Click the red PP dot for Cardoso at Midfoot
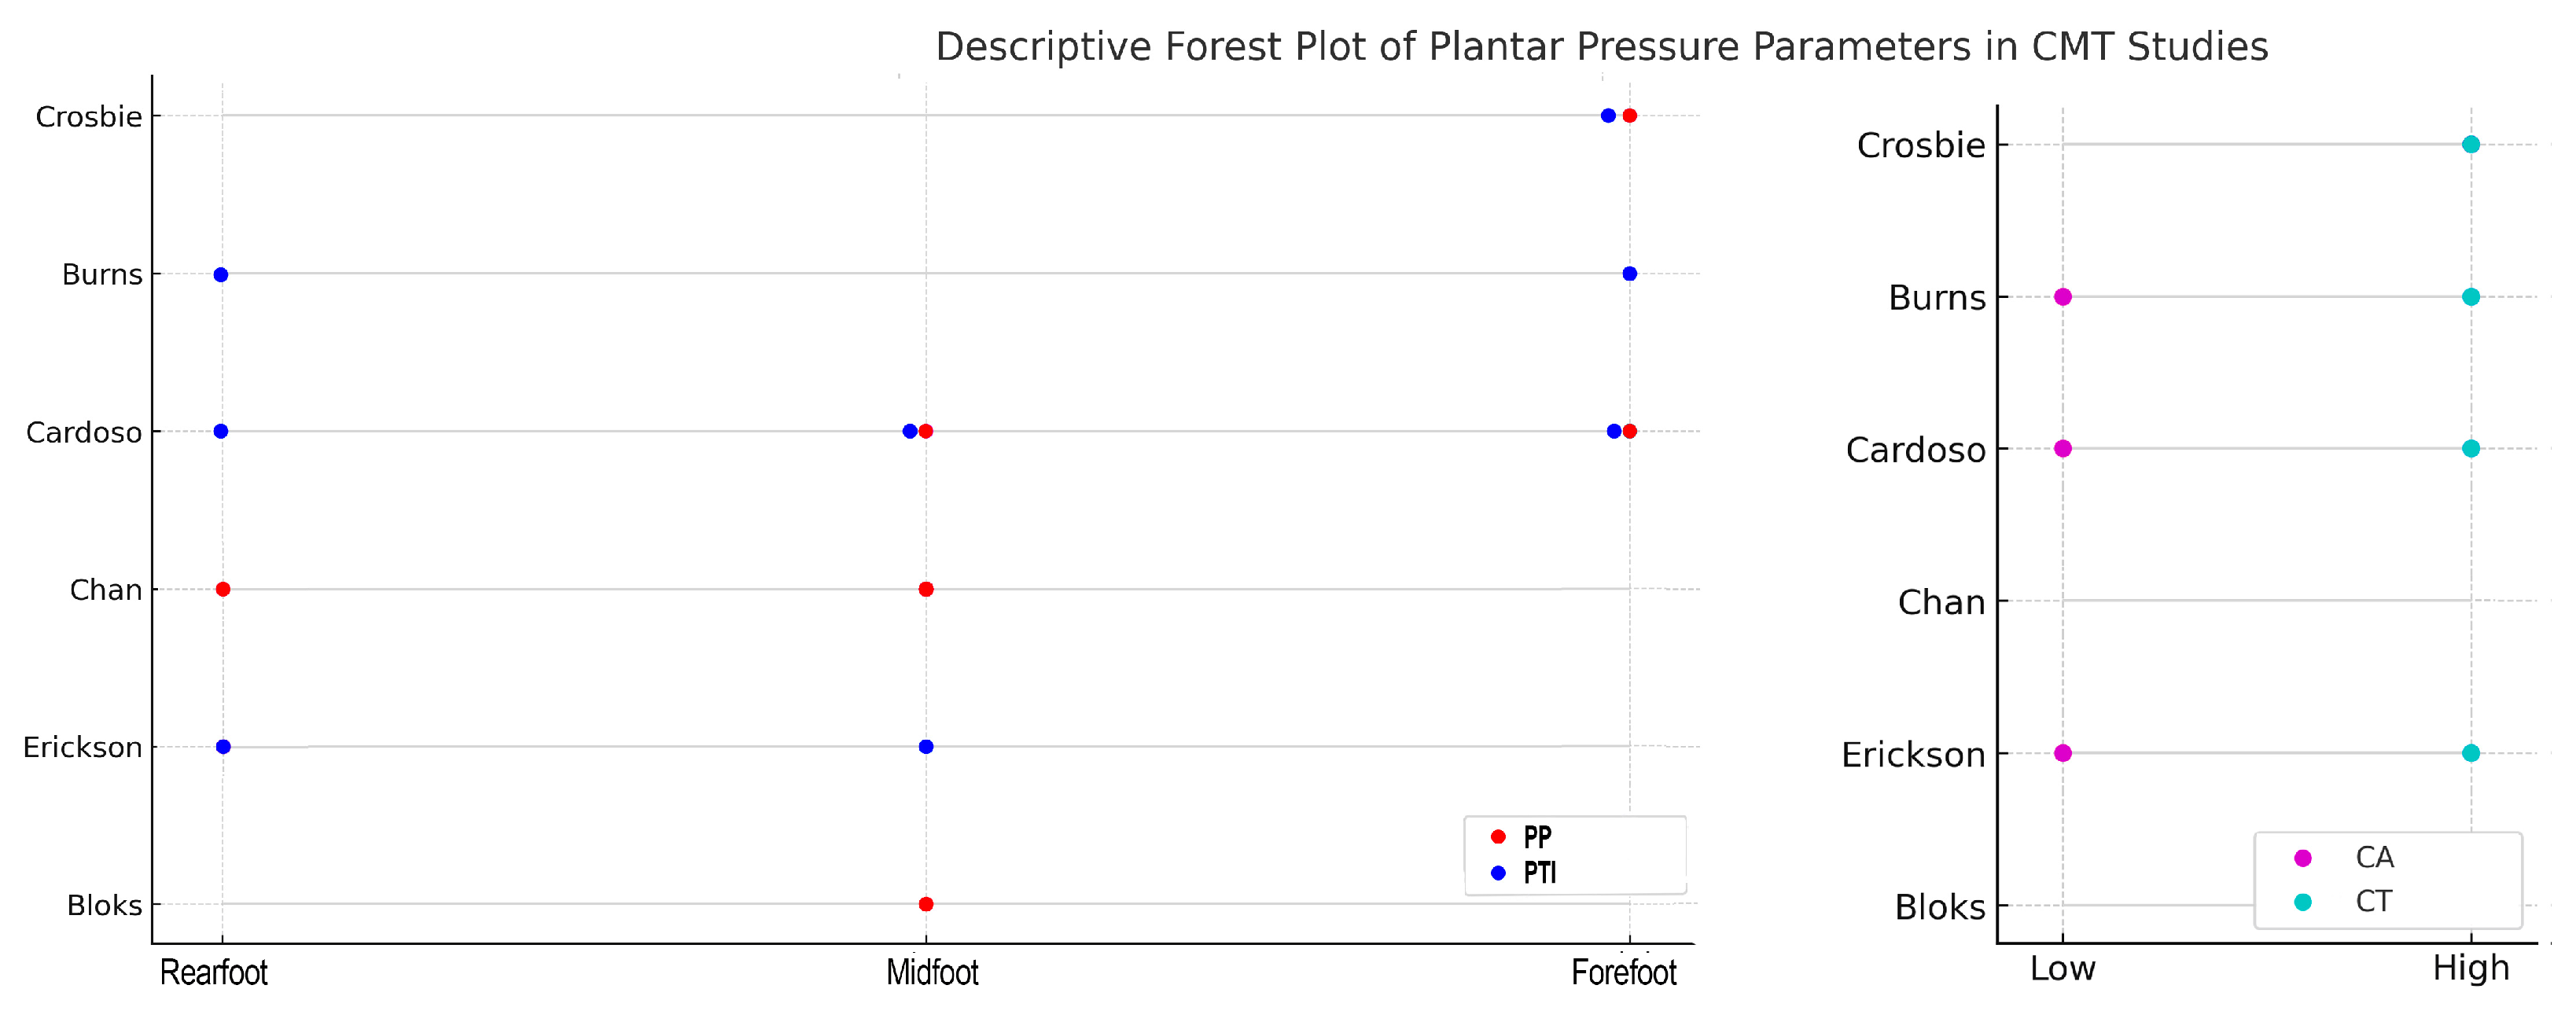Screen dimensions: 2576x1022 [x=927, y=432]
